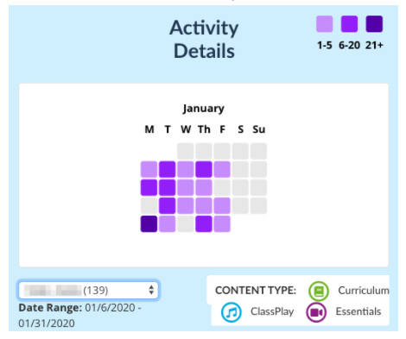Click the purple Thursday cell in second row
This screenshot has width=406, height=339.
click(204, 169)
